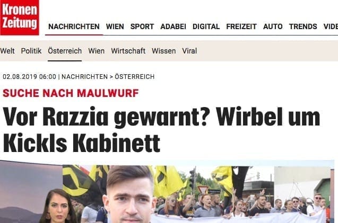Open the Wissen subcategory tab
This screenshot has height=223, width=338.
coord(163,51)
